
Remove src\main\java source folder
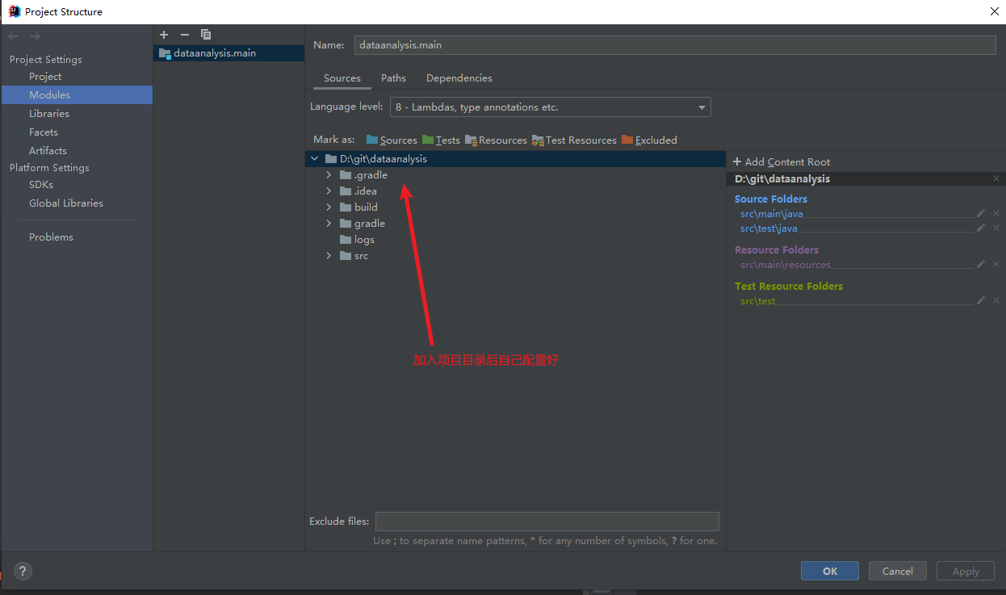click(x=996, y=213)
